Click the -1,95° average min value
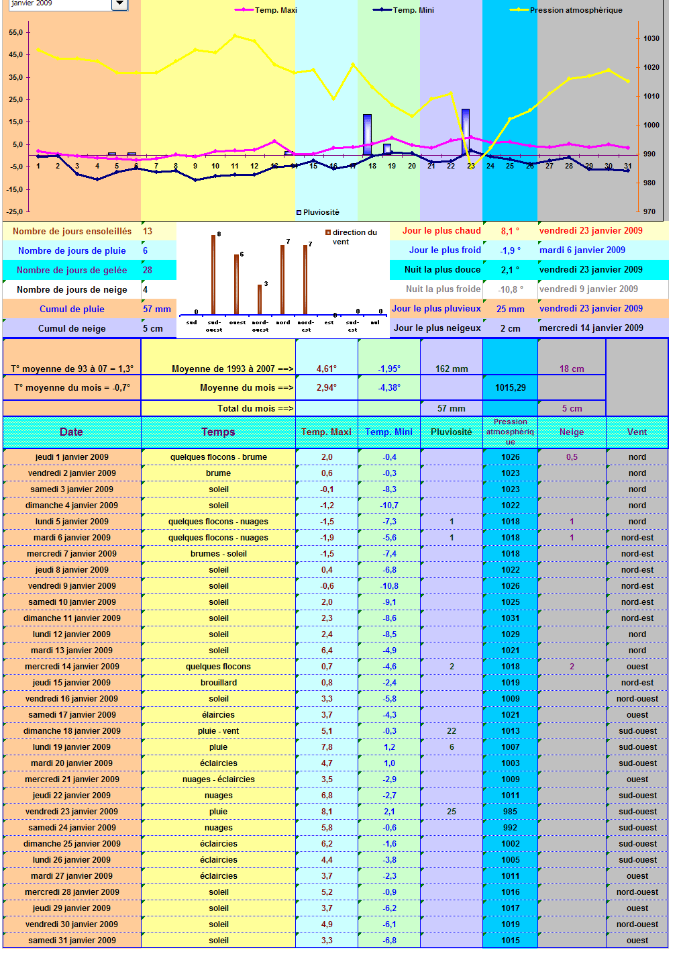Viewport: 679px width, 956px height. pos(389,369)
